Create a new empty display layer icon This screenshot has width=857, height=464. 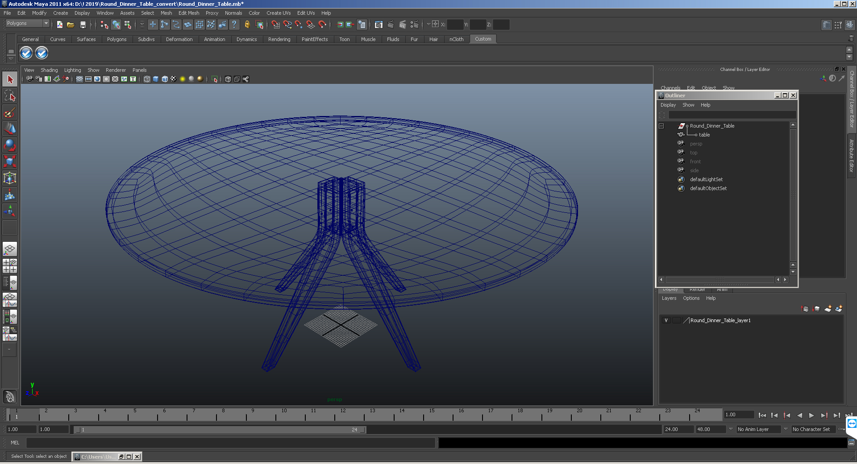[828, 309]
